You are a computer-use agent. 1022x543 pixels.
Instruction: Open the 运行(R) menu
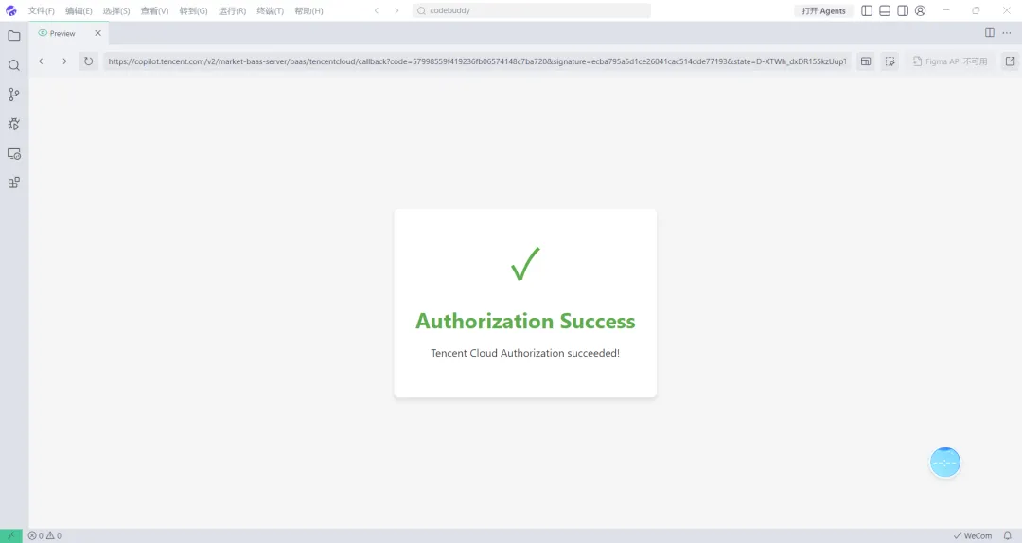(232, 10)
